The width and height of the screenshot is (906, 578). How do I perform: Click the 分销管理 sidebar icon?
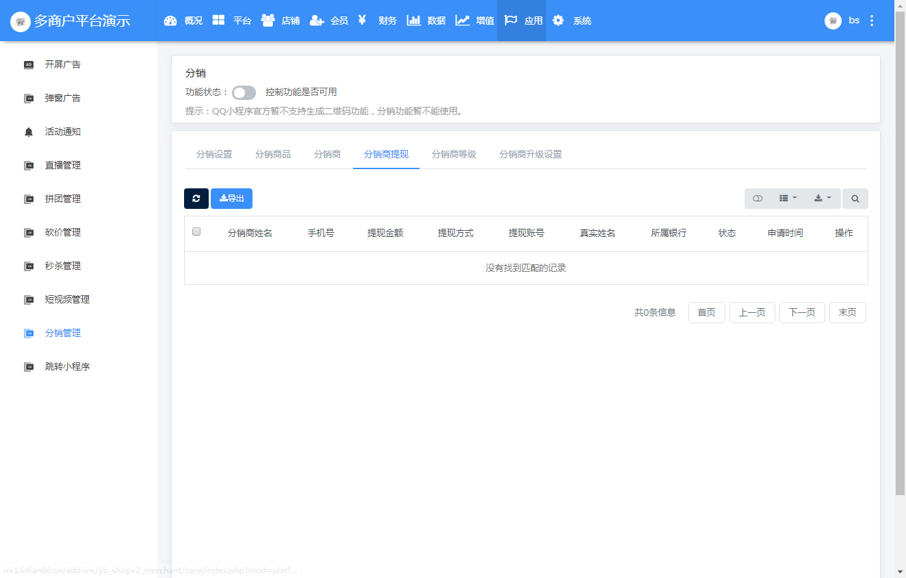tap(29, 333)
